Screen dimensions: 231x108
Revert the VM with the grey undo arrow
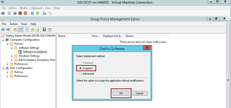point(50,13)
